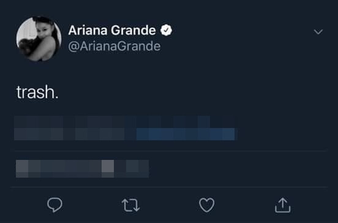Click the reply speech bubble icon

54,205
